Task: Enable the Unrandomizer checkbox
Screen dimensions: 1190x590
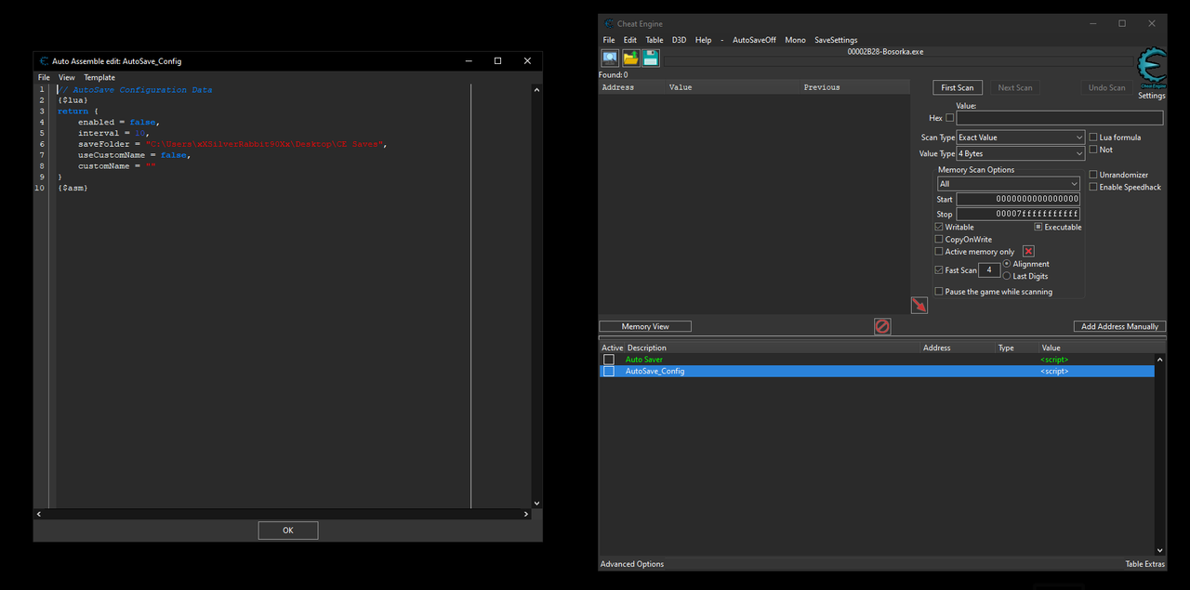Action: (x=1093, y=175)
